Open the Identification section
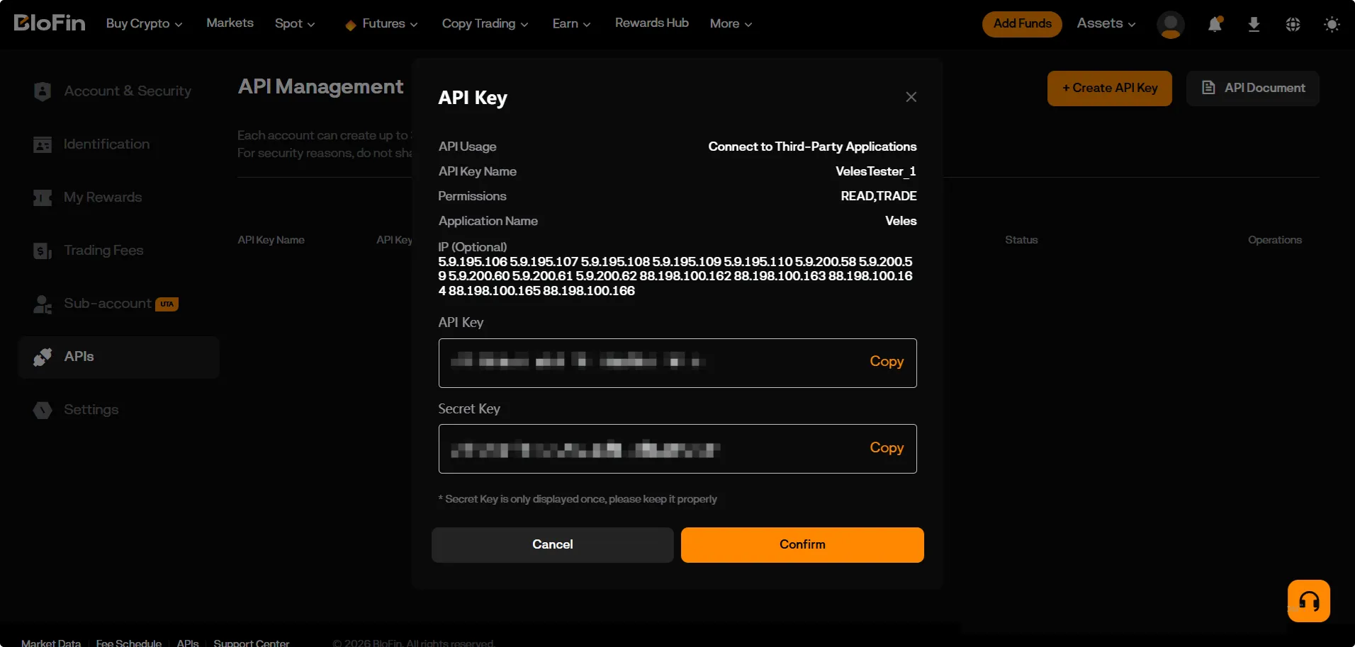The height and width of the screenshot is (647, 1355). 106,144
